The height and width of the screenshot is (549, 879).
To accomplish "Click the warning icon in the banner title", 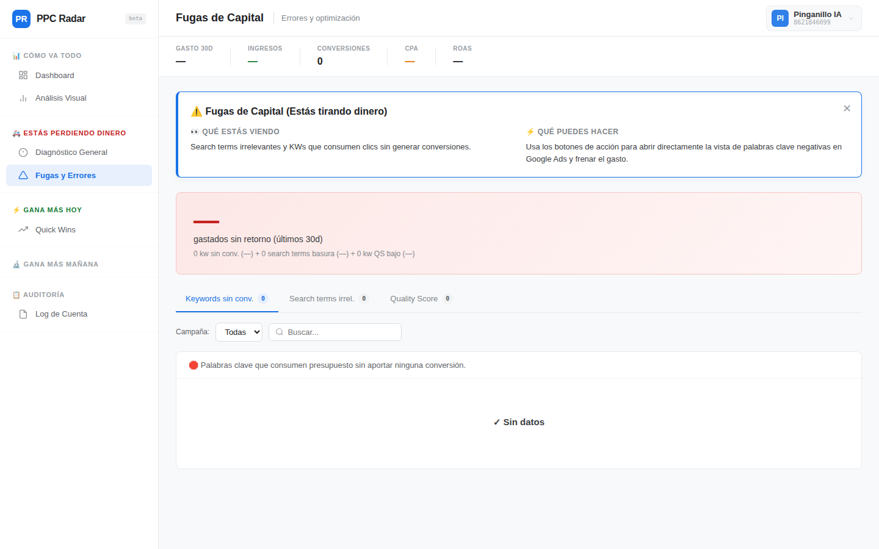I will pyautogui.click(x=197, y=111).
